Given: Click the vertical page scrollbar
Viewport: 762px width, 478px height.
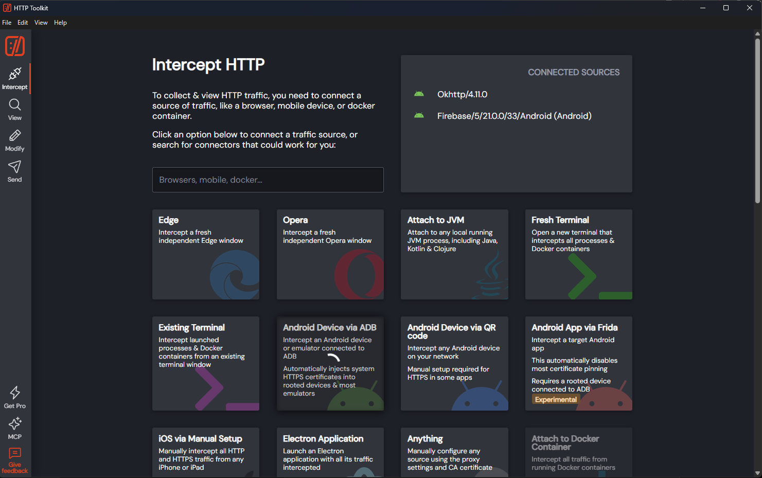Looking at the screenshot, I should click(x=757, y=121).
